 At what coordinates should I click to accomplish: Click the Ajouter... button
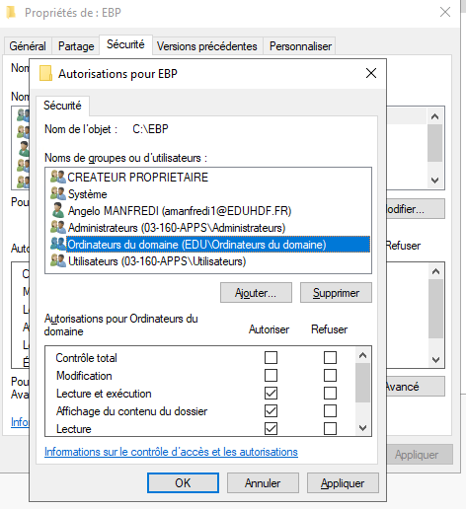click(x=256, y=293)
